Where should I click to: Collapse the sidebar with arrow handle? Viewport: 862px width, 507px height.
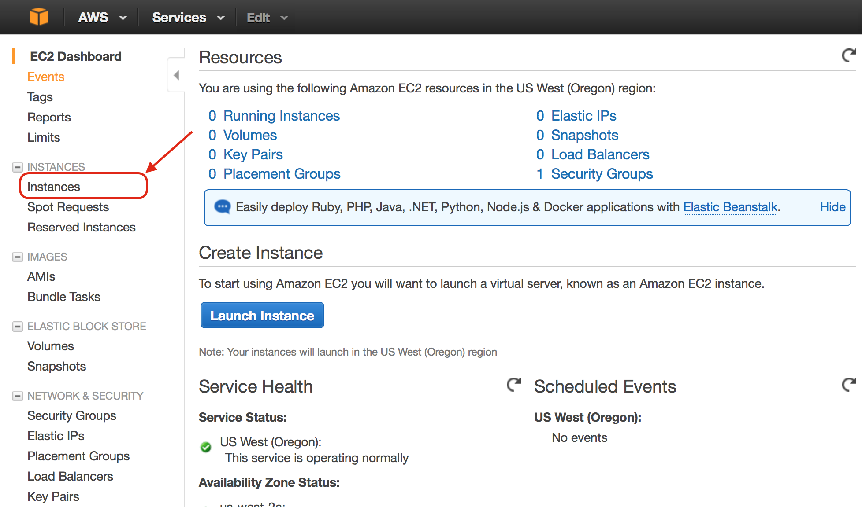point(176,75)
